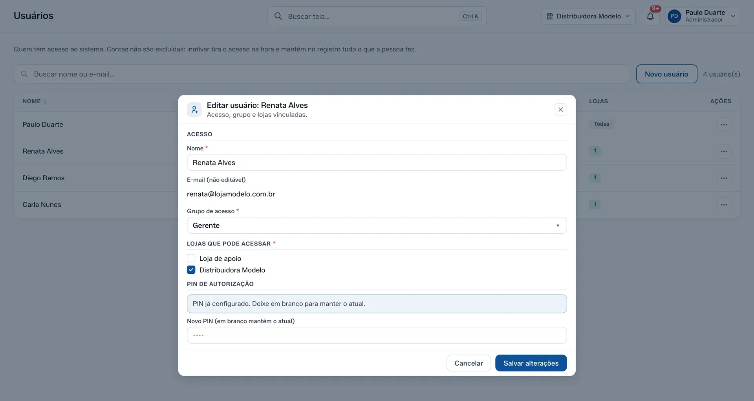754x401 pixels.
Task: Click the Buscar nome ou e-mail field
Action: coord(322,74)
